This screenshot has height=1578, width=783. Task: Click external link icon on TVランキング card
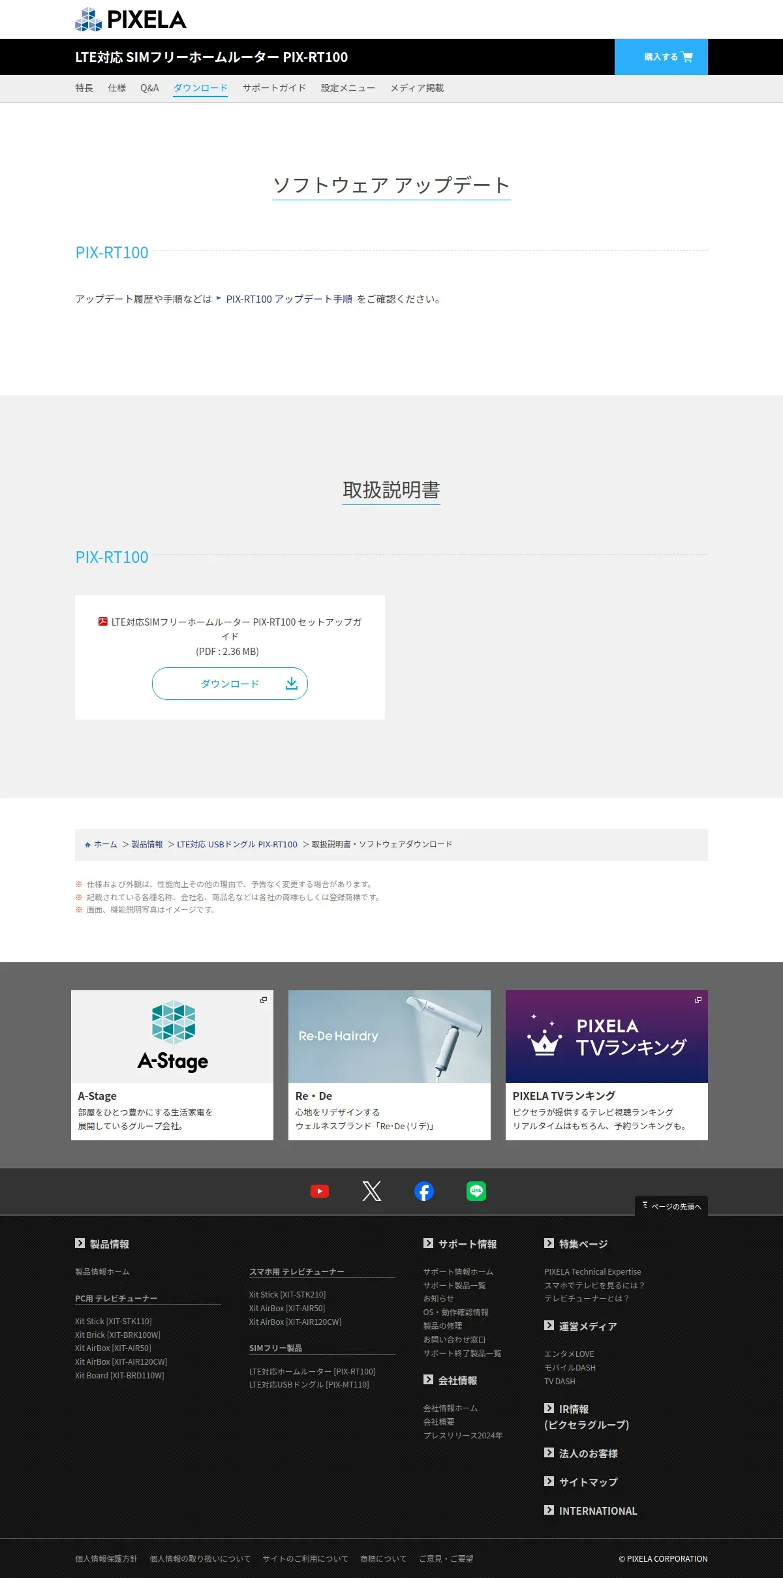point(698,999)
